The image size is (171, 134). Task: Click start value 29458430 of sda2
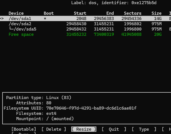tap(76, 24)
